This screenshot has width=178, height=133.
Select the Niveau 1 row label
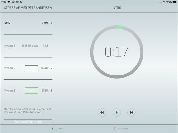coord(9,46)
